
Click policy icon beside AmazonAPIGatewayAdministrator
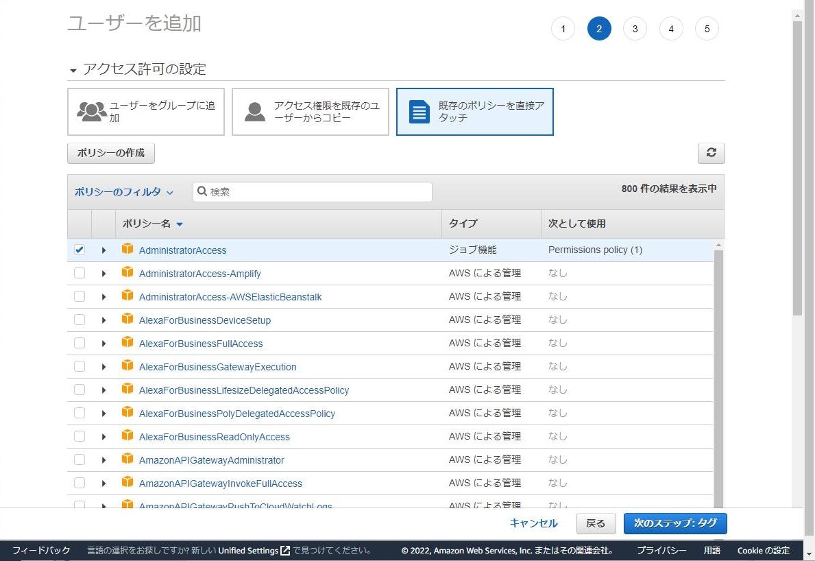[x=127, y=459]
